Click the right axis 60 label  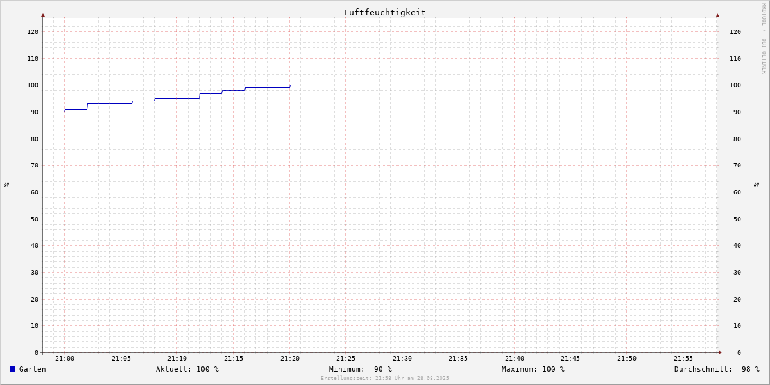pos(737,192)
